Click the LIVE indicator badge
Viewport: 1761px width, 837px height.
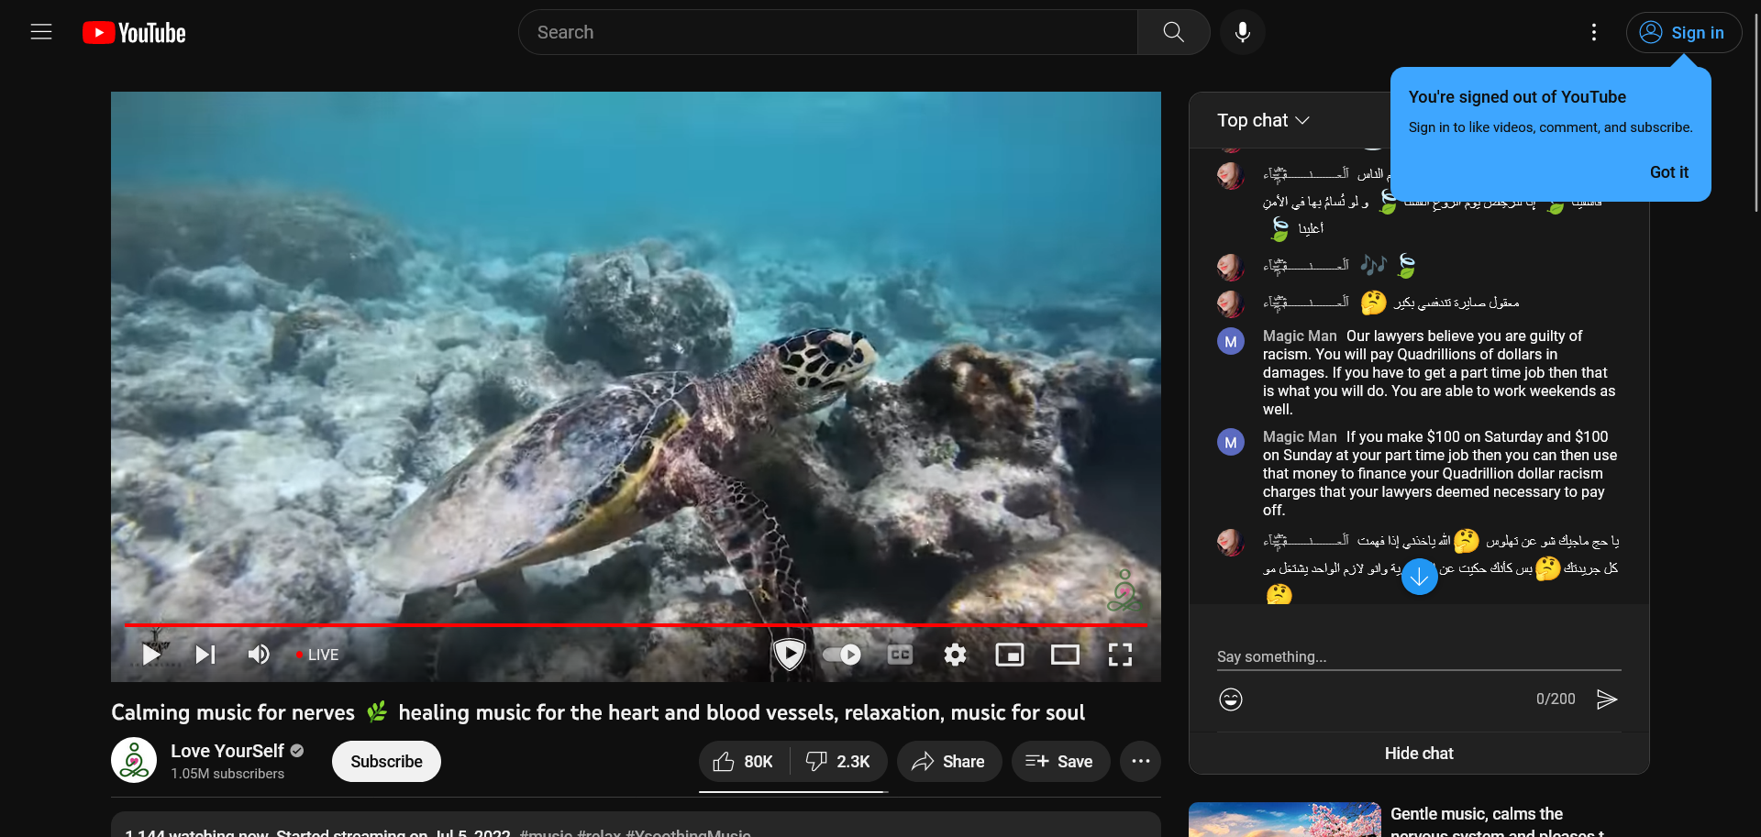click(x=317, y=655)
